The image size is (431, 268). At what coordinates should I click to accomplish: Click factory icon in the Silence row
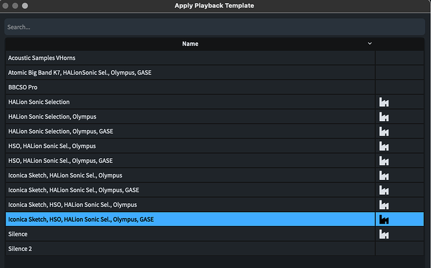pyautogui.click(x=384, y=234)
